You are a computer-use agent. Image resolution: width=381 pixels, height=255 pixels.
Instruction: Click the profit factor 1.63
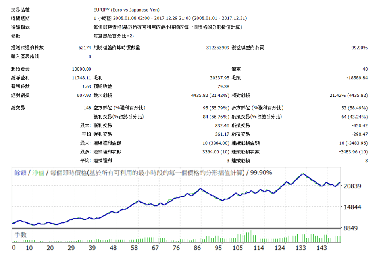86,86
